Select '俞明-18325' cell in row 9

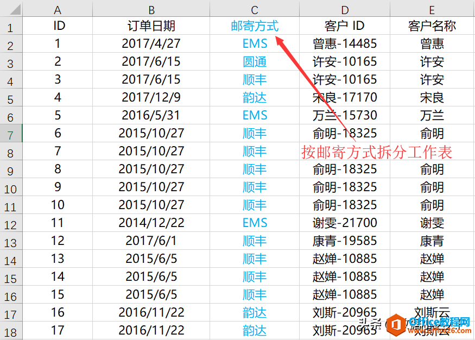click(x=345, y=169)
